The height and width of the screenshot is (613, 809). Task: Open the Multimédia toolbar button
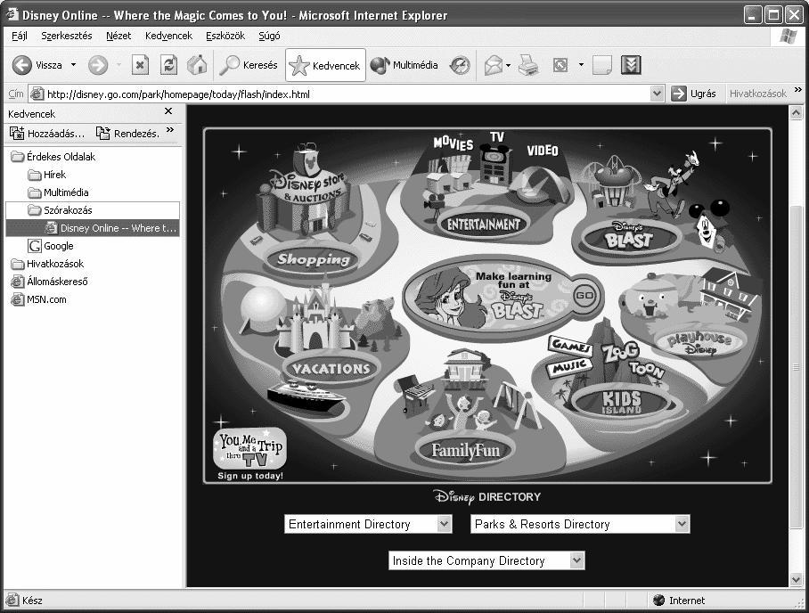[x=404, y=65]
